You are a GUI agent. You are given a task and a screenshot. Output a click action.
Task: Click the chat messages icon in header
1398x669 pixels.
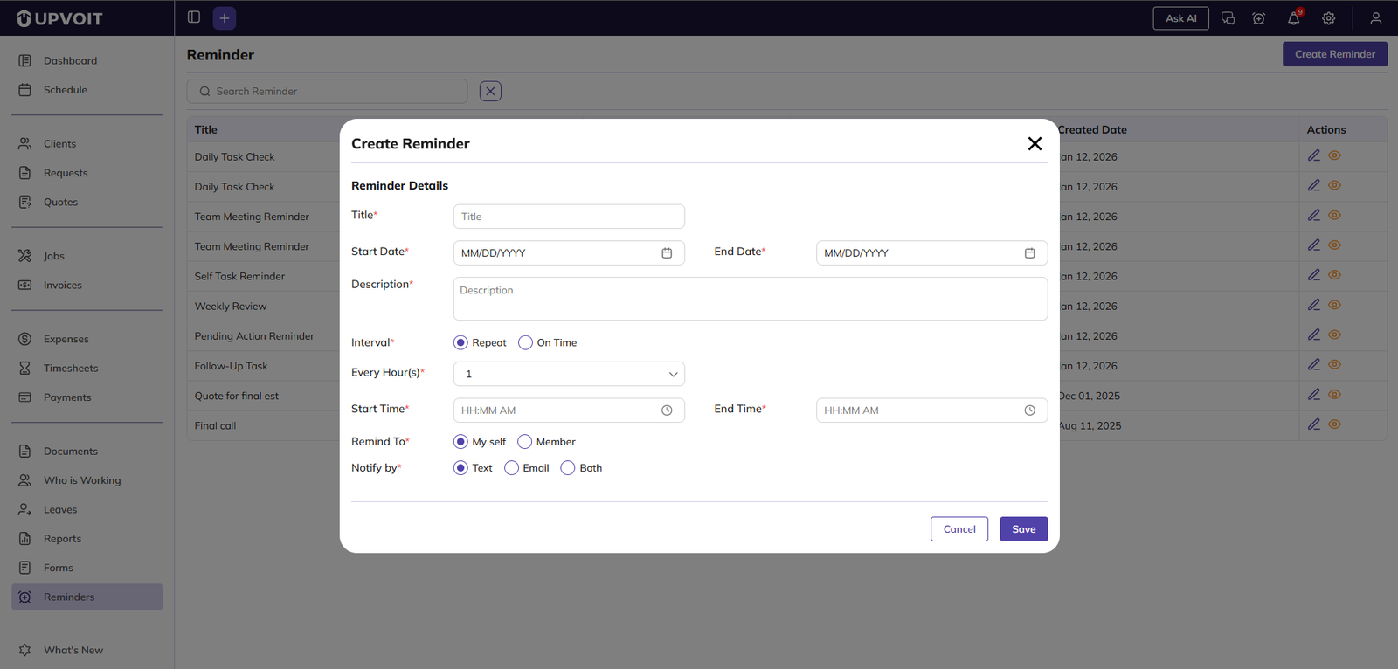point(1228,18)
